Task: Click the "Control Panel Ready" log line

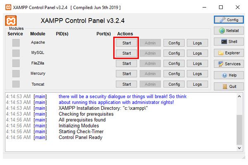Action: click(81, 137)
